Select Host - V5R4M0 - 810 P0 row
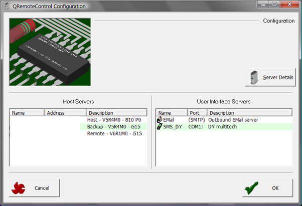 [114, 120]
